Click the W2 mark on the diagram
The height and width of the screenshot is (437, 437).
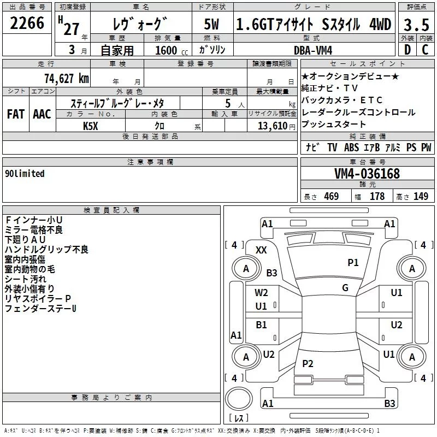pos(262,293)
